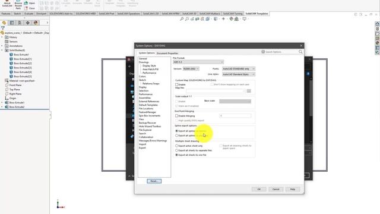Open the PropertyManager tab icon
The height and width of the screenshot is (214, 380).
tap(12, 23)
